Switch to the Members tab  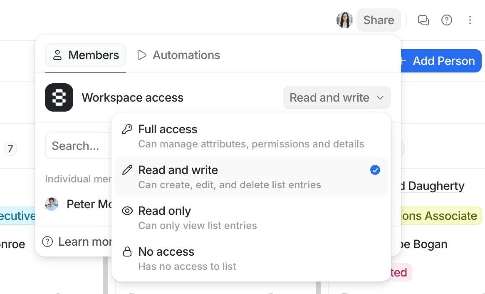point(93,55)
